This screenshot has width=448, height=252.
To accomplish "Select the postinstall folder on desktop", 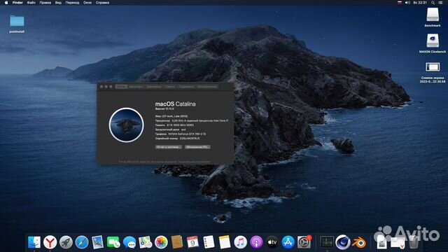I will tap(17, 24).
